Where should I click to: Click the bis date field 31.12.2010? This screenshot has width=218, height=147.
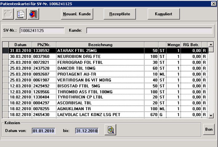click(x=87, y=131)
